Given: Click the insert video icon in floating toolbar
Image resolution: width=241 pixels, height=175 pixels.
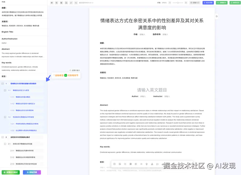Looking at the screenshot, I should (115, 164).
